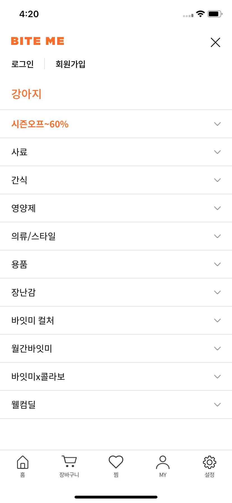Open the 홈 home icon
The height and width of the screenshot is (503, 232).
click(x=23, y=462)
